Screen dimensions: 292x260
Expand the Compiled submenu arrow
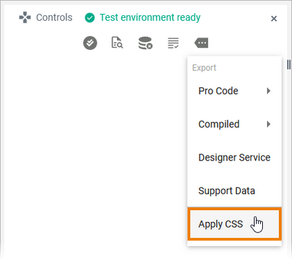tap(268, 124)
